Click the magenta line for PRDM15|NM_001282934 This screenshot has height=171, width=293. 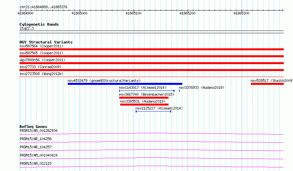pos(151,134)
